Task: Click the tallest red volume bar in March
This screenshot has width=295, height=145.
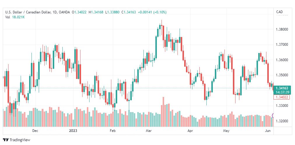Action: (x=163, y=112)
